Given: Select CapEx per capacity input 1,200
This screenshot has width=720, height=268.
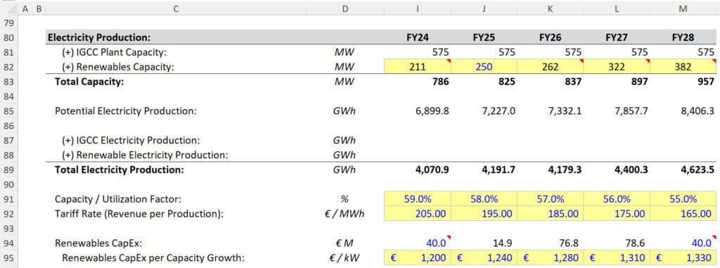Looking at the screenshot, I should coord(418,258).
